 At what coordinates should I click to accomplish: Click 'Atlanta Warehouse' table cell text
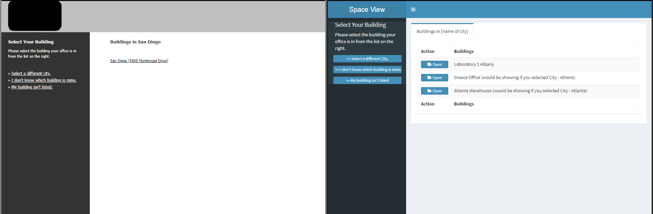520,91
